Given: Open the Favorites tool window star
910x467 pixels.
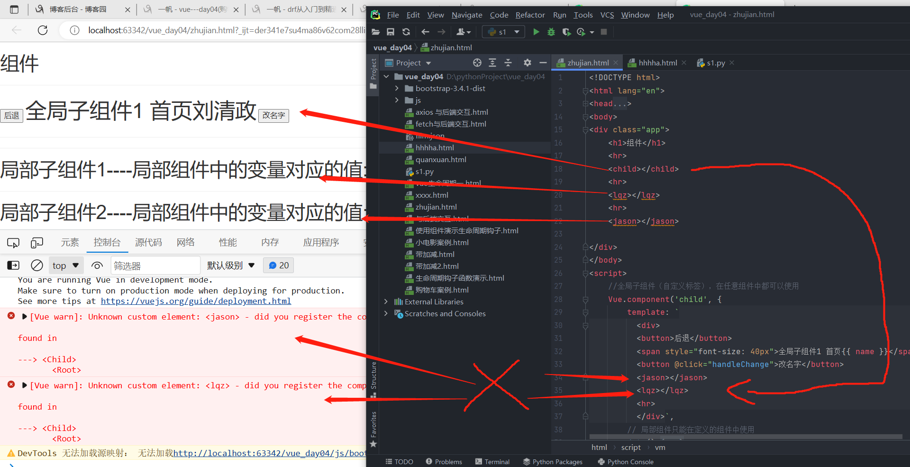Looking at the screenshot, I should (x=373, y=444).
